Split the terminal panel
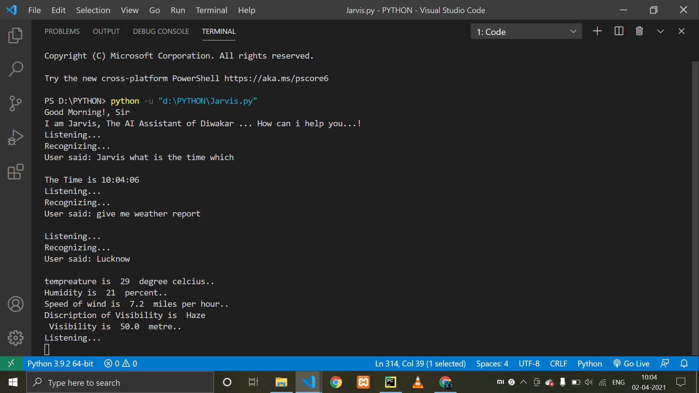Screen dimensions: 699x393 tap(619, 31)
